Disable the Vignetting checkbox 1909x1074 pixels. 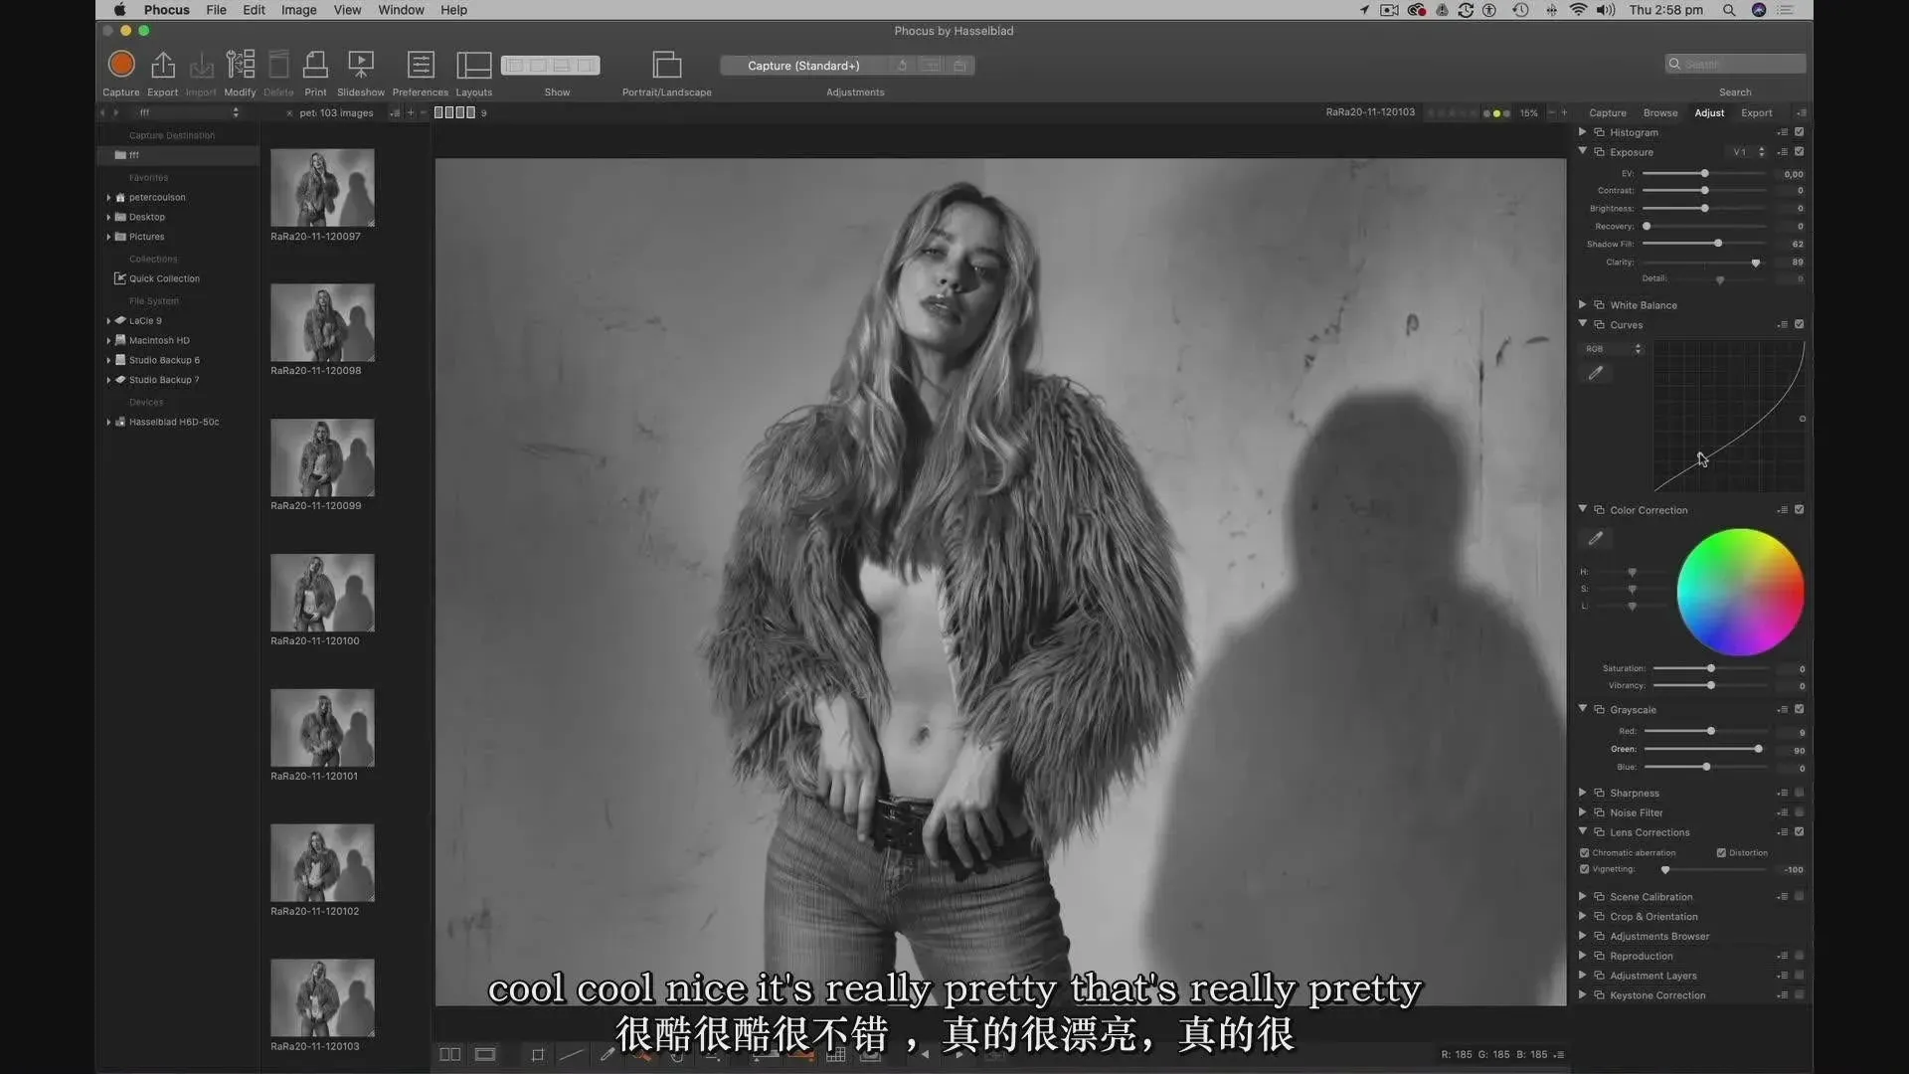1585,869
